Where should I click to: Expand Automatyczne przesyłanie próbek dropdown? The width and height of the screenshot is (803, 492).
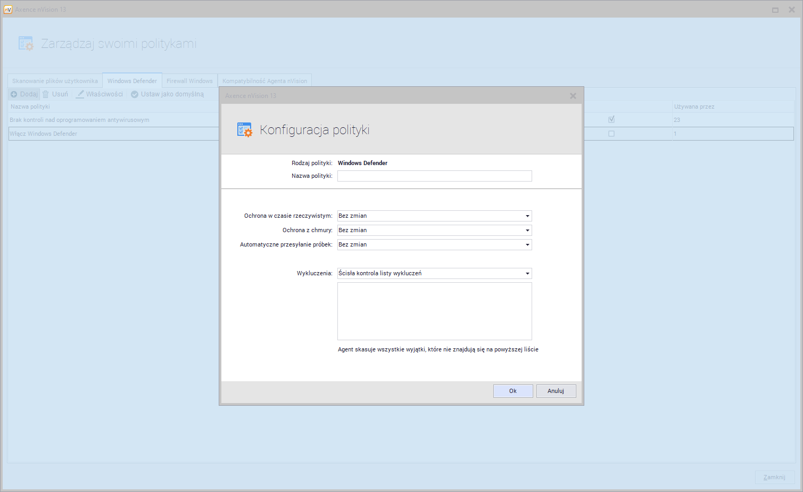[527, 245]
